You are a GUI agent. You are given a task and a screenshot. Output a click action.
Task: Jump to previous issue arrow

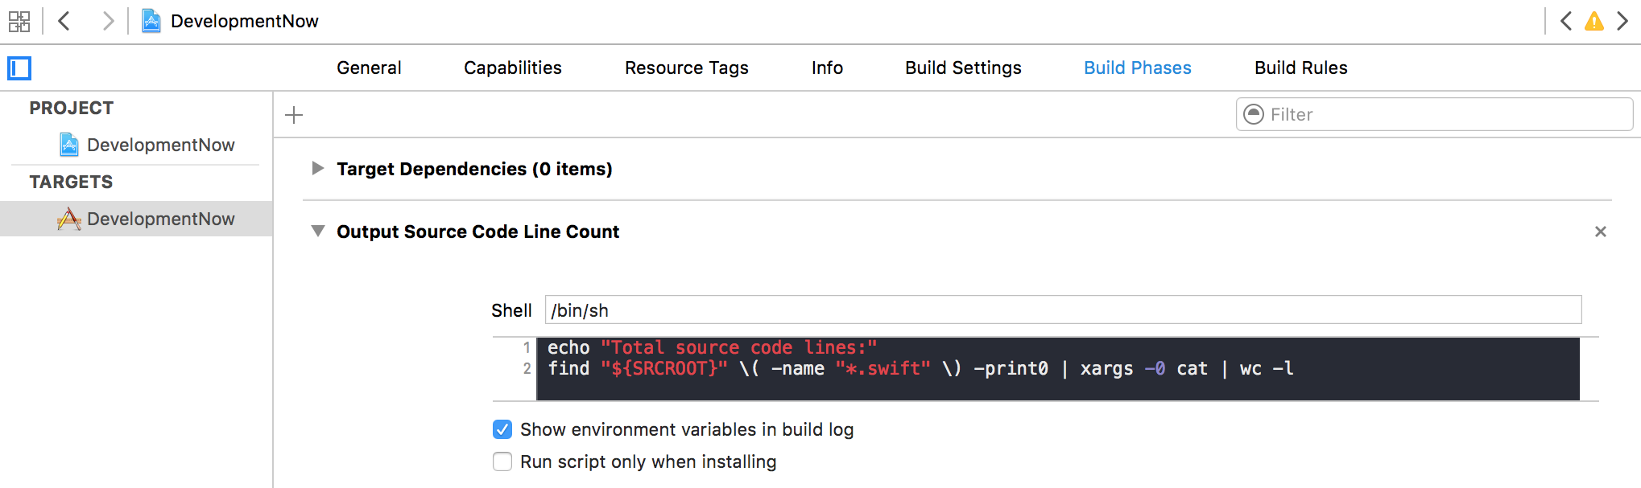pyautogui.click(x=1566, y=21)
